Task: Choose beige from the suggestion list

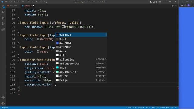Action: pyautogui.click(x=81, y=80)
